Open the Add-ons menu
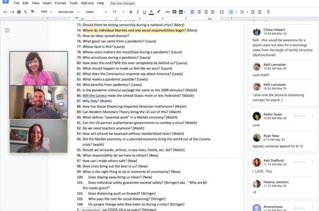 point(87,3)
